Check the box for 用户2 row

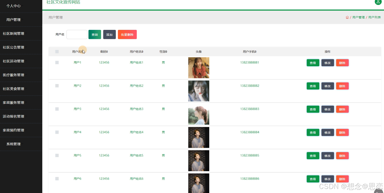coord(57,86)
